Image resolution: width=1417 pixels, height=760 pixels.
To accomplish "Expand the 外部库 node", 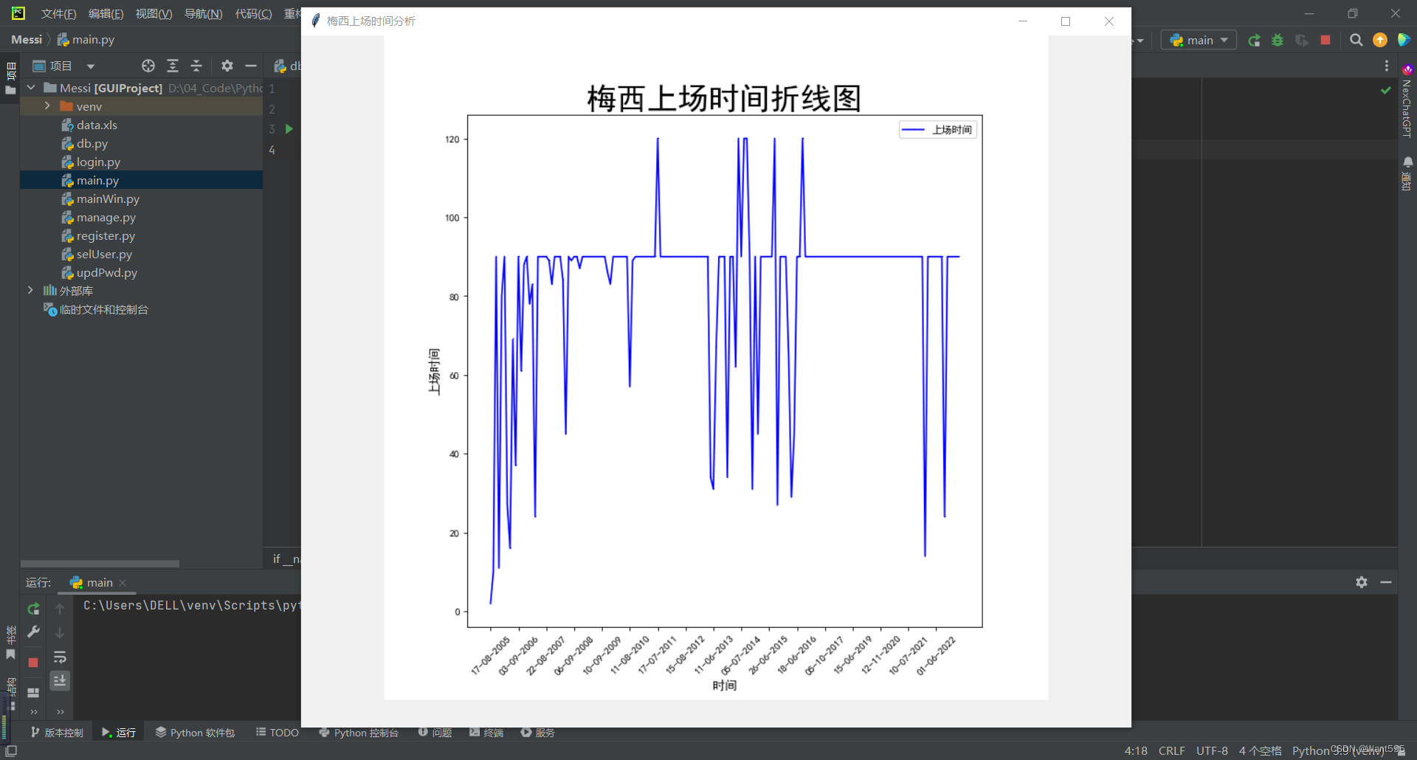I will (x=31, y=290).
